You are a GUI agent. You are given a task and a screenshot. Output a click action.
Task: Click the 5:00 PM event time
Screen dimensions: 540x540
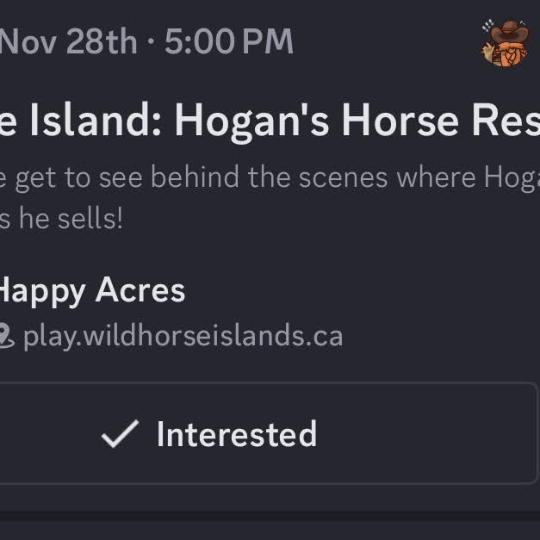[229, 41]
